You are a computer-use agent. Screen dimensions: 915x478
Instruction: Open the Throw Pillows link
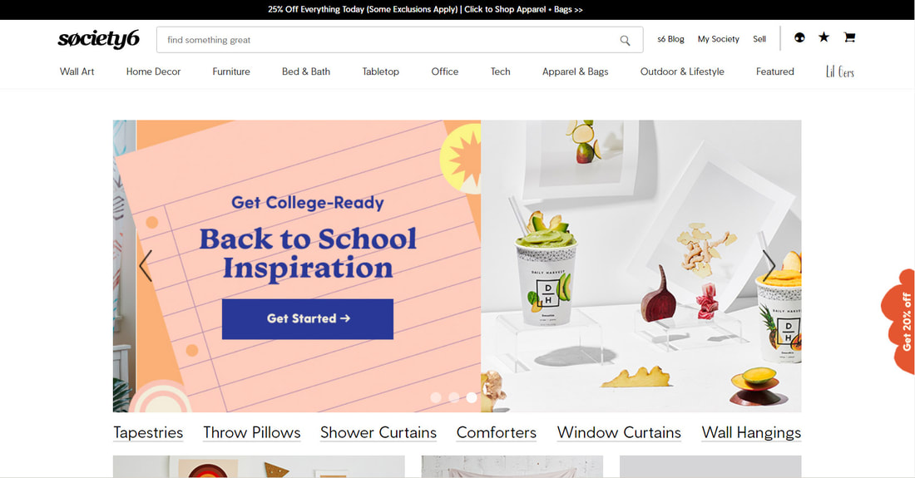coord(251,432)
